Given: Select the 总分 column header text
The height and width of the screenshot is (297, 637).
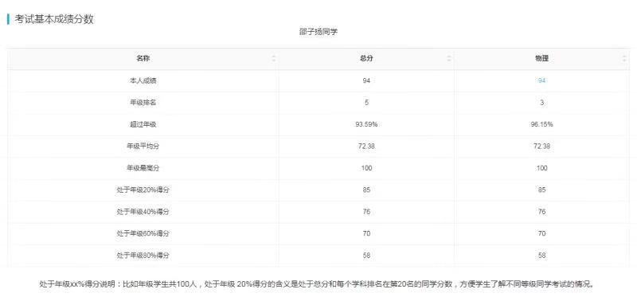Looking at the screenshot, I should click(366, 58).
